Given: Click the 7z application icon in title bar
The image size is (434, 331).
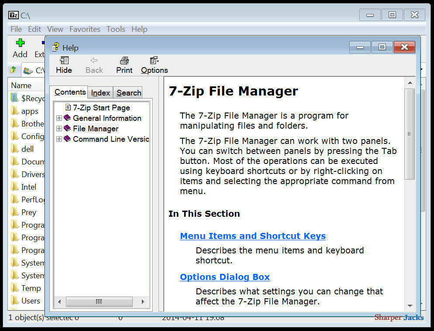Looking at the screenshot, I should click(13, 15).
